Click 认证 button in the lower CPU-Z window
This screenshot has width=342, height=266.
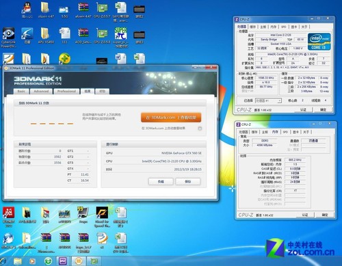(x=305, y=215)
